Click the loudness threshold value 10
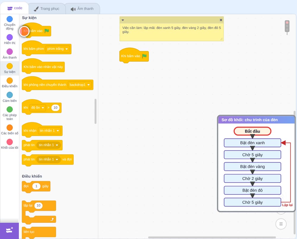The height and width of the screenshot is (239, 297). pyautogui.click(x=55, y=108)
